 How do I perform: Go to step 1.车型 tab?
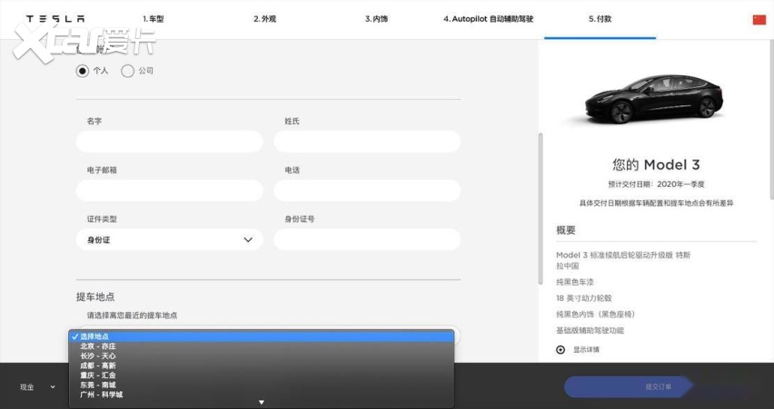click(x=153, y=18)
